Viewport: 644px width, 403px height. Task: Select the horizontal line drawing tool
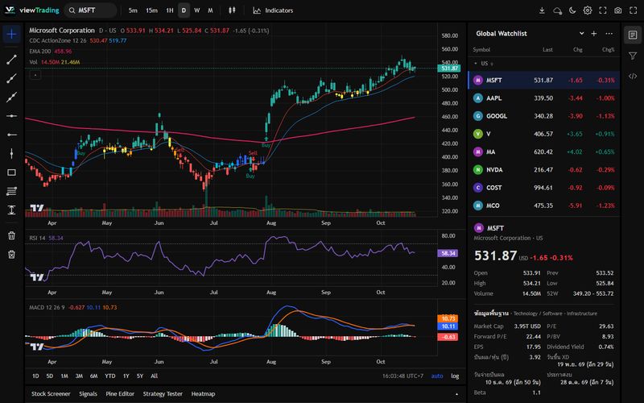tap(11, 116)
